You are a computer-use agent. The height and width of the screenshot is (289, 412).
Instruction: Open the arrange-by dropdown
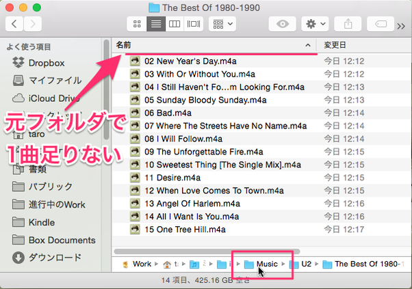[222, 24]
